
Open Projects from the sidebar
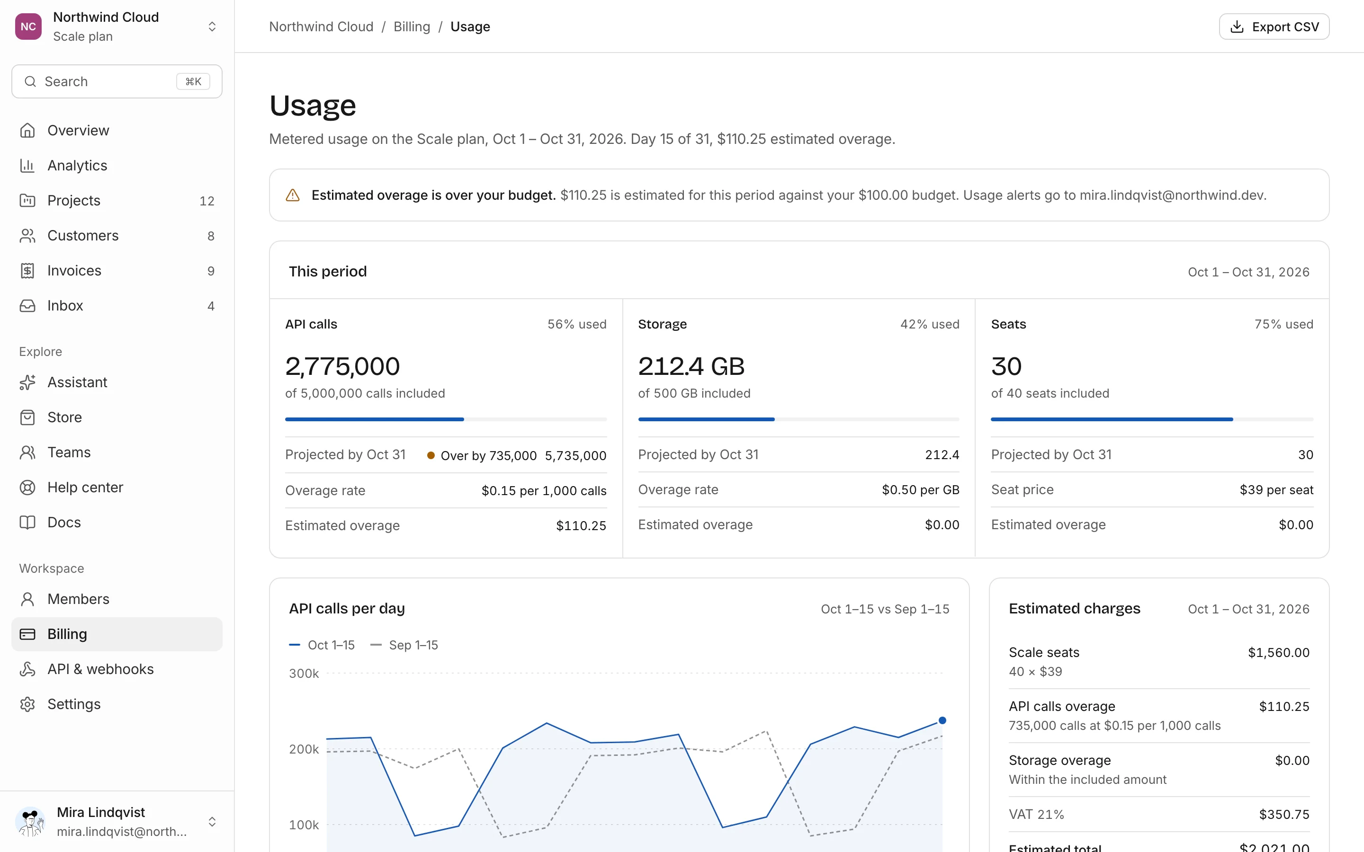[117, 200]
